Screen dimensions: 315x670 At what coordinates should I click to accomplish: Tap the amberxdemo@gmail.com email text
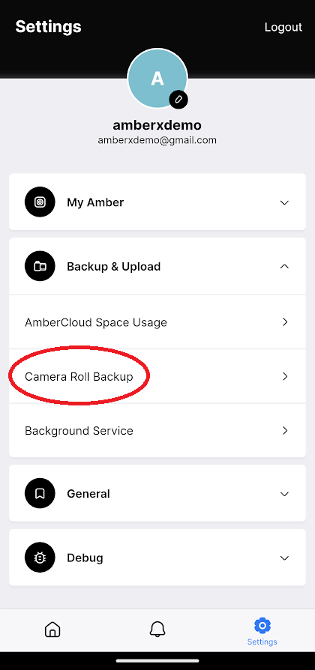tap(157, 140)
